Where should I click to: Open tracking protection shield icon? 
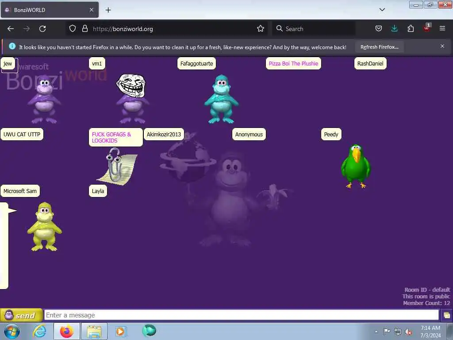click(73, 28)
